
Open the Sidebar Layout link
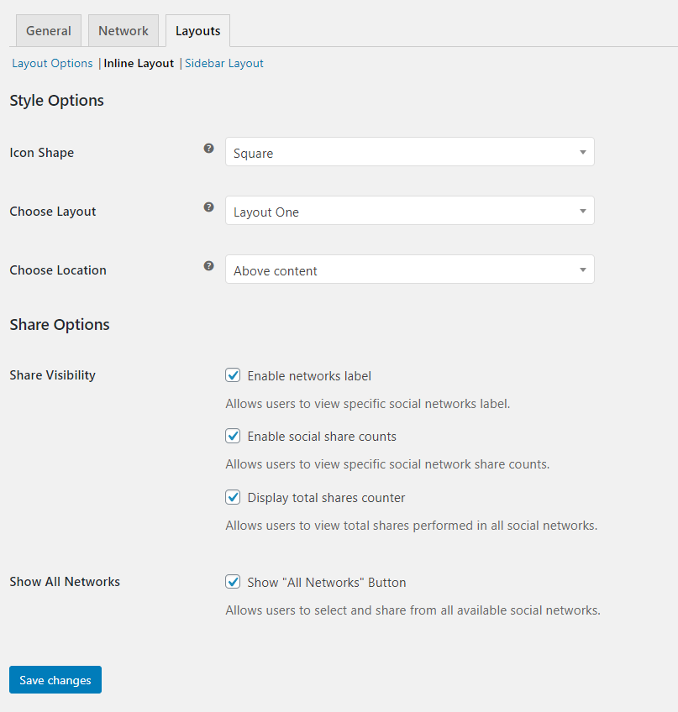(x=224, y=63)
